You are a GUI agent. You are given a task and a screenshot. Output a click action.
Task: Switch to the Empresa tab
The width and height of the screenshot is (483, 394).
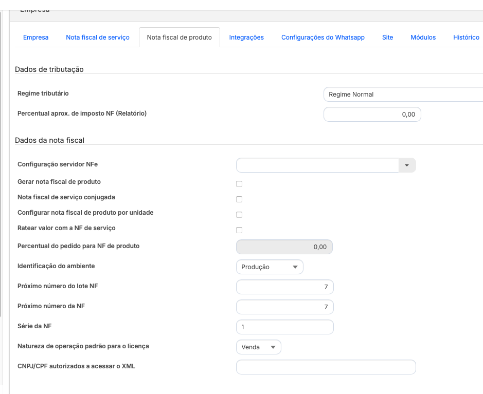[x=36, y=37]
